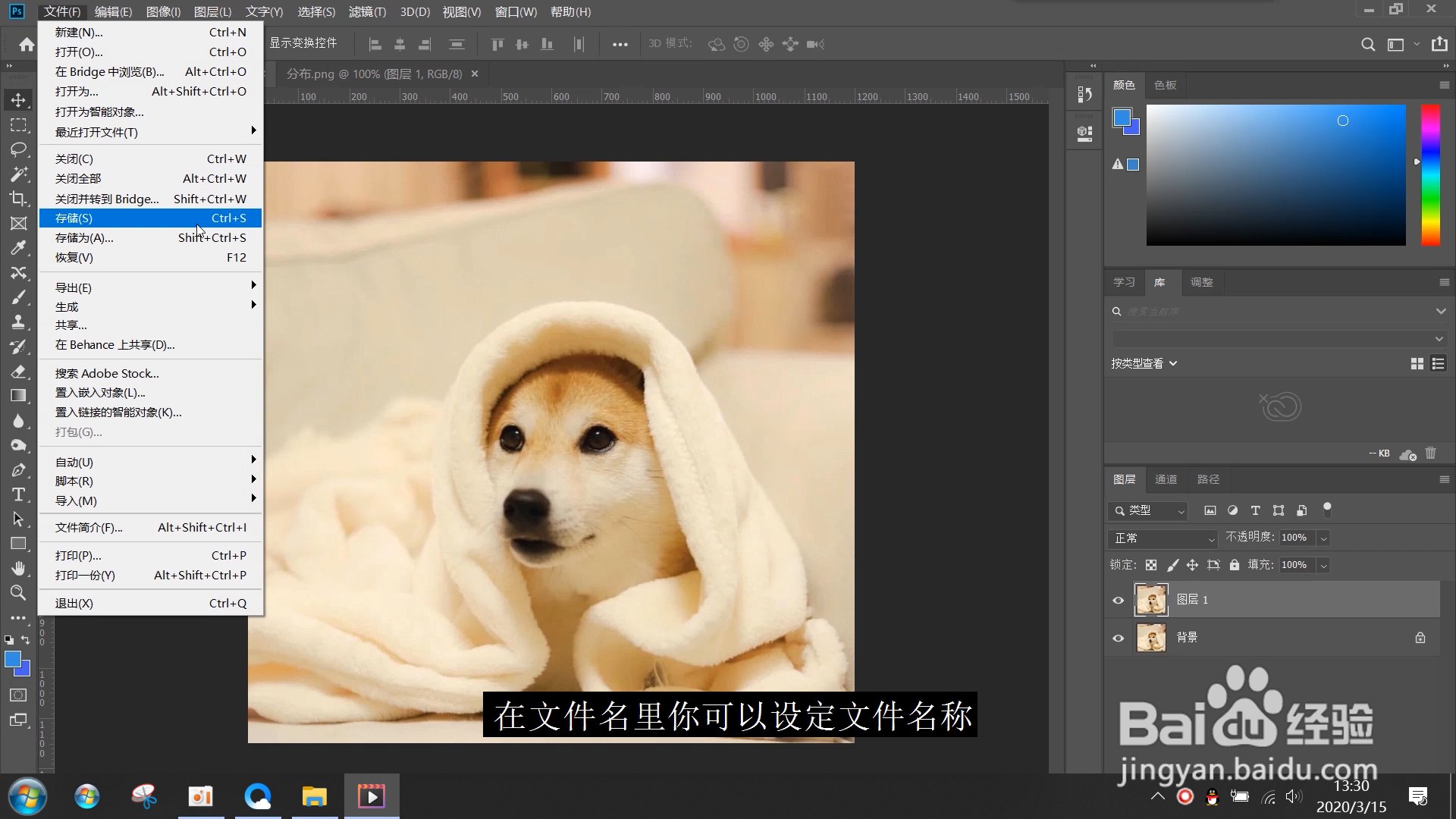The width and height of the screenshot is (1456, 819).
Task: Click the color picker field
Action: click(1276, 175)
